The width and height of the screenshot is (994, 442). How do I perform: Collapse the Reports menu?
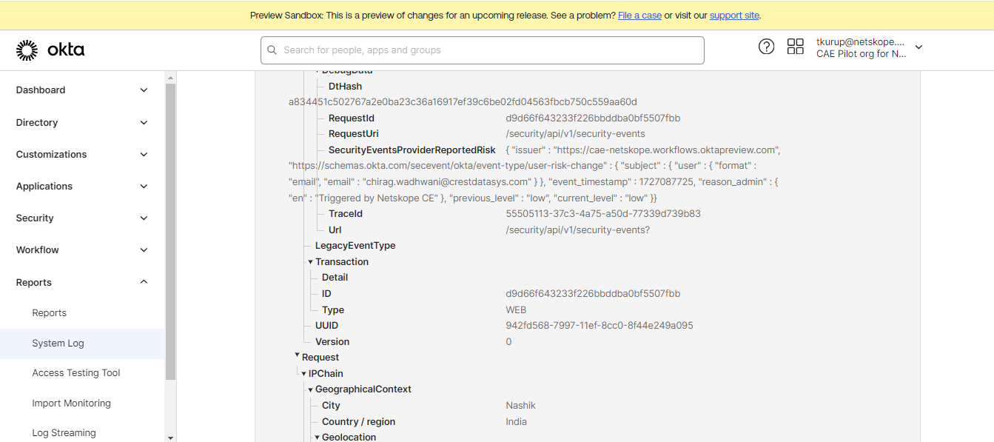click(82, 282)
